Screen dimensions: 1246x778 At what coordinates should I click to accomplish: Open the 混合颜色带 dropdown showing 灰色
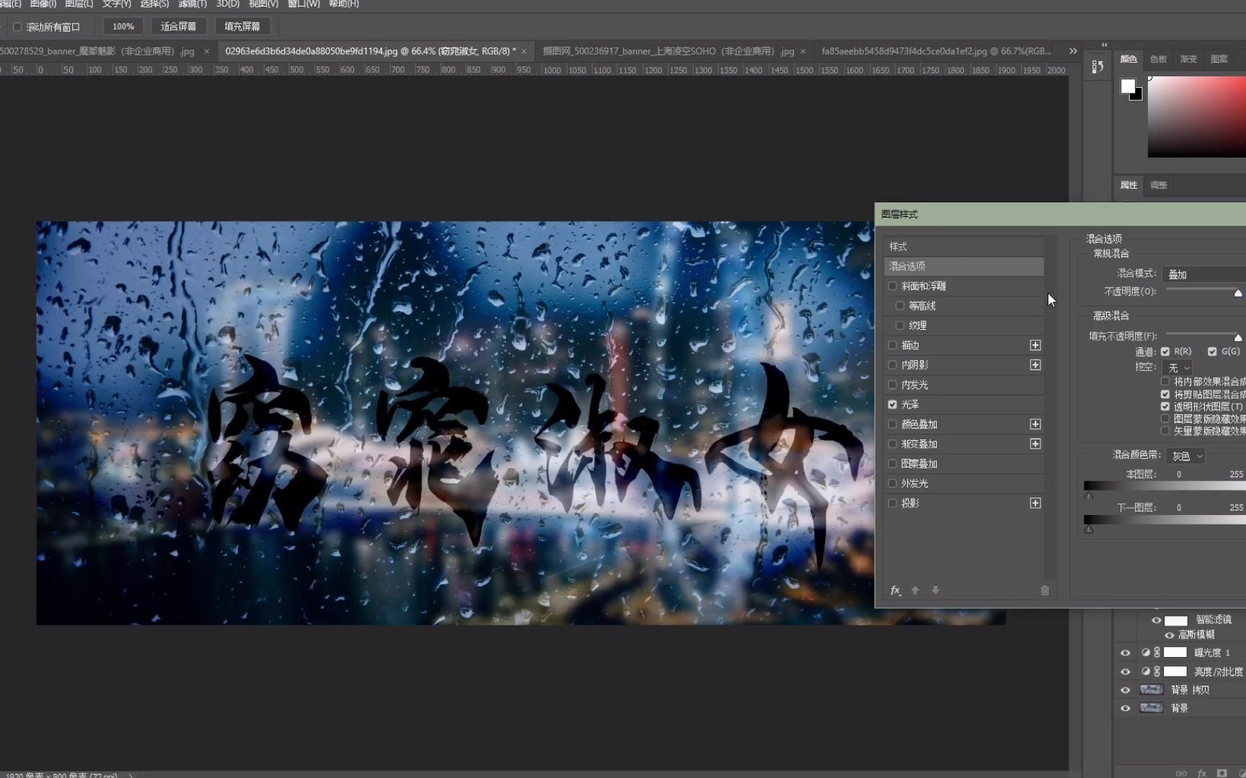point(1185,456)
